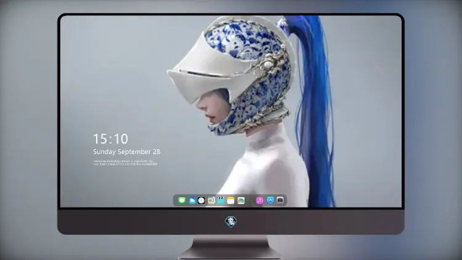Open the dock icon right of Notes

click(x=241, y=200)
